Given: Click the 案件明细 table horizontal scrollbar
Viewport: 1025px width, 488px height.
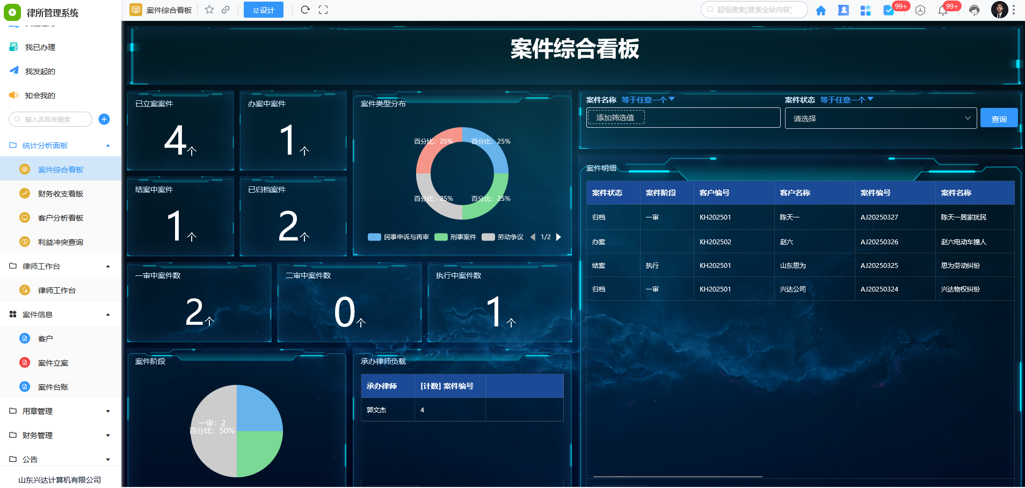Looking at the screenshot, I should pyautogui.click(x=678, y=477).
